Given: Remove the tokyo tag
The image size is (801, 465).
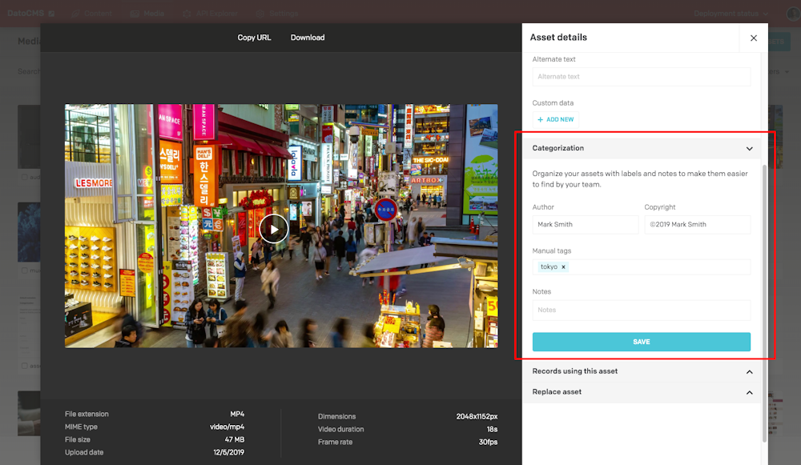Looking at the screenshot, I should [563, 267].
